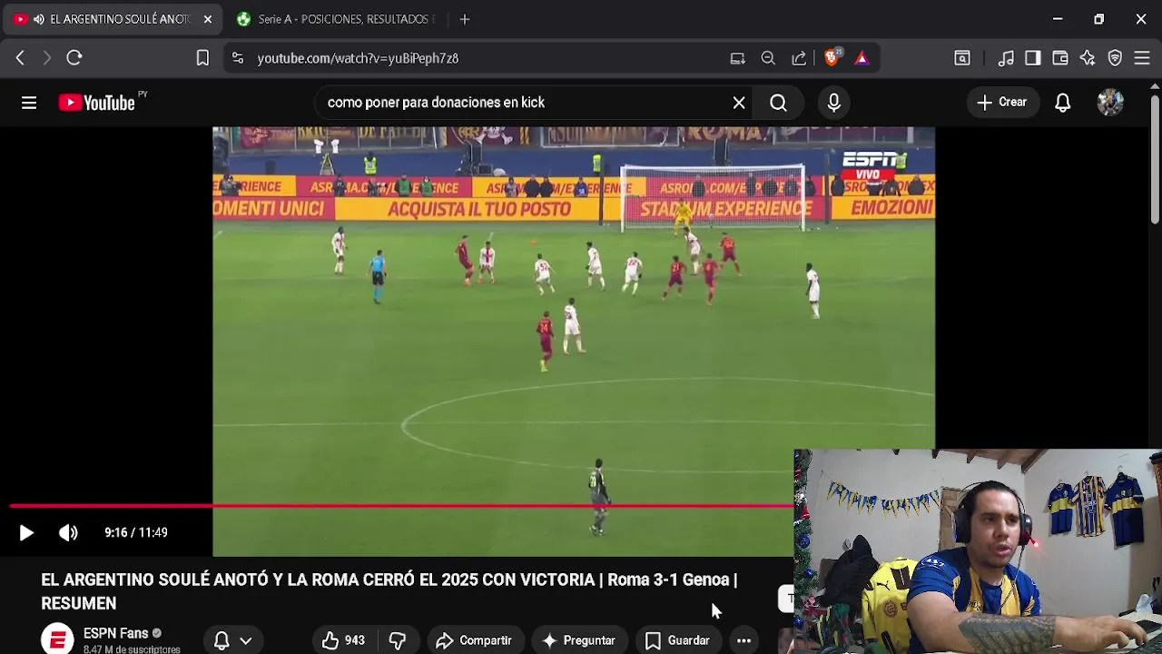1162x654 pixels.
Task: Bookmark this page in the toolbar
Action: [x=202, y=58]
